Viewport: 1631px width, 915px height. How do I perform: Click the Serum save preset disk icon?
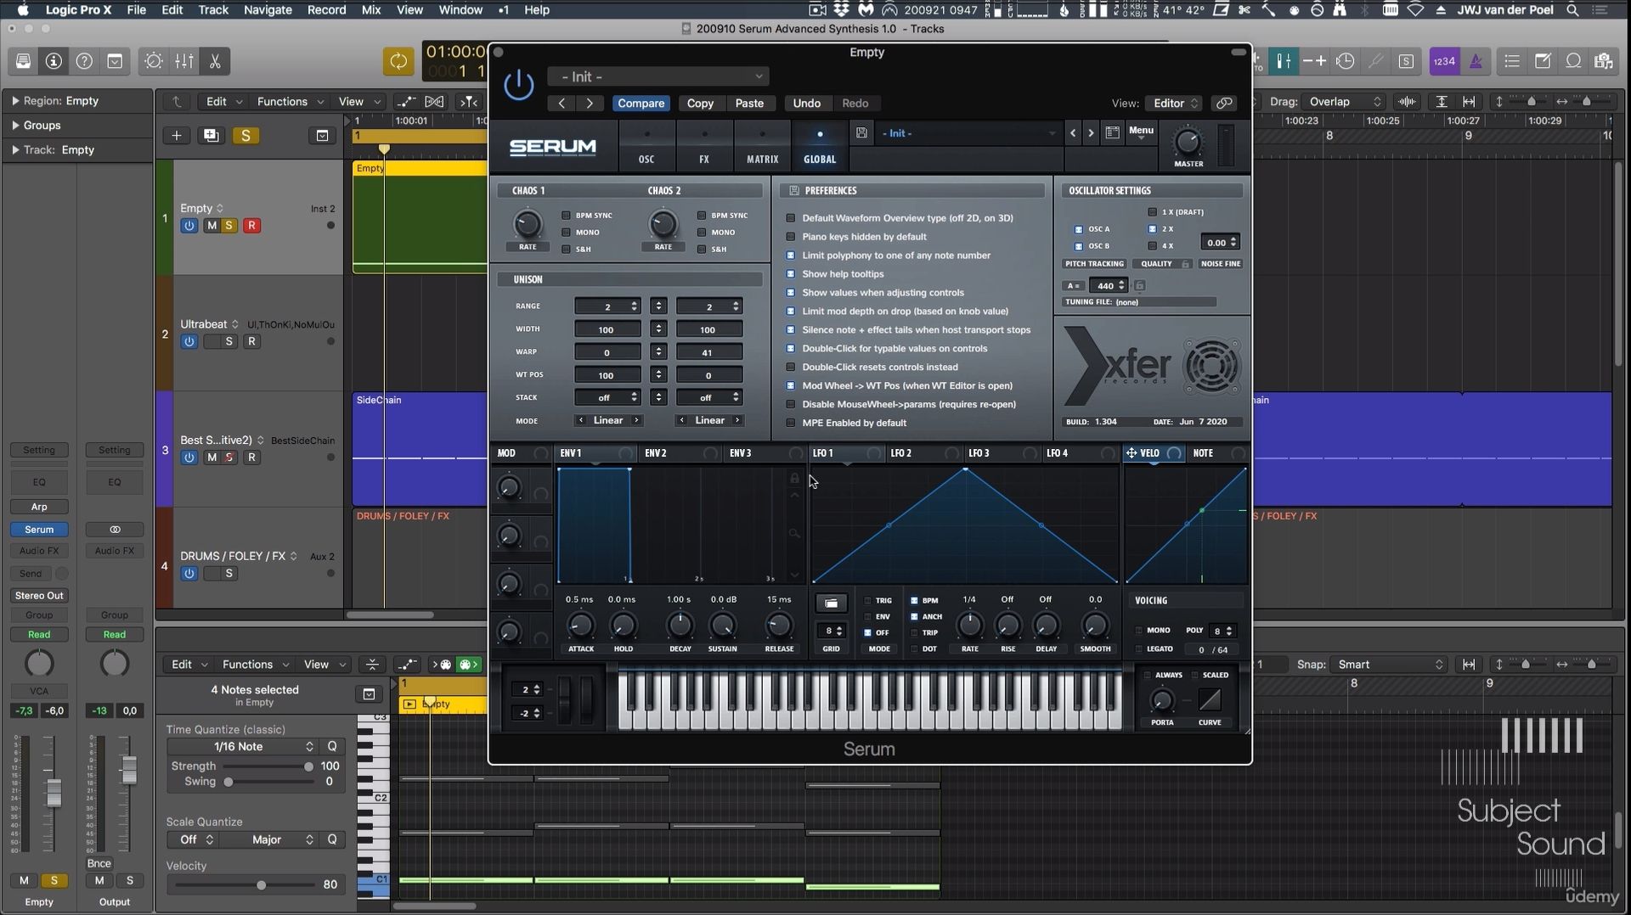click(x=861, y=133)
